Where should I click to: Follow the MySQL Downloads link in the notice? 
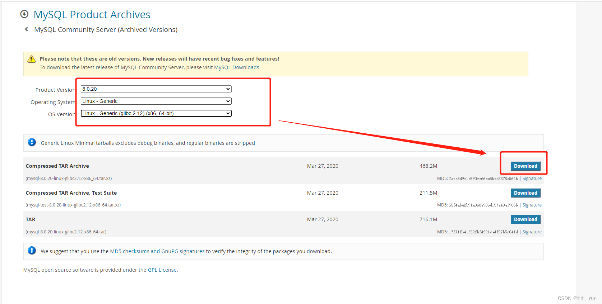click(237, 67)
